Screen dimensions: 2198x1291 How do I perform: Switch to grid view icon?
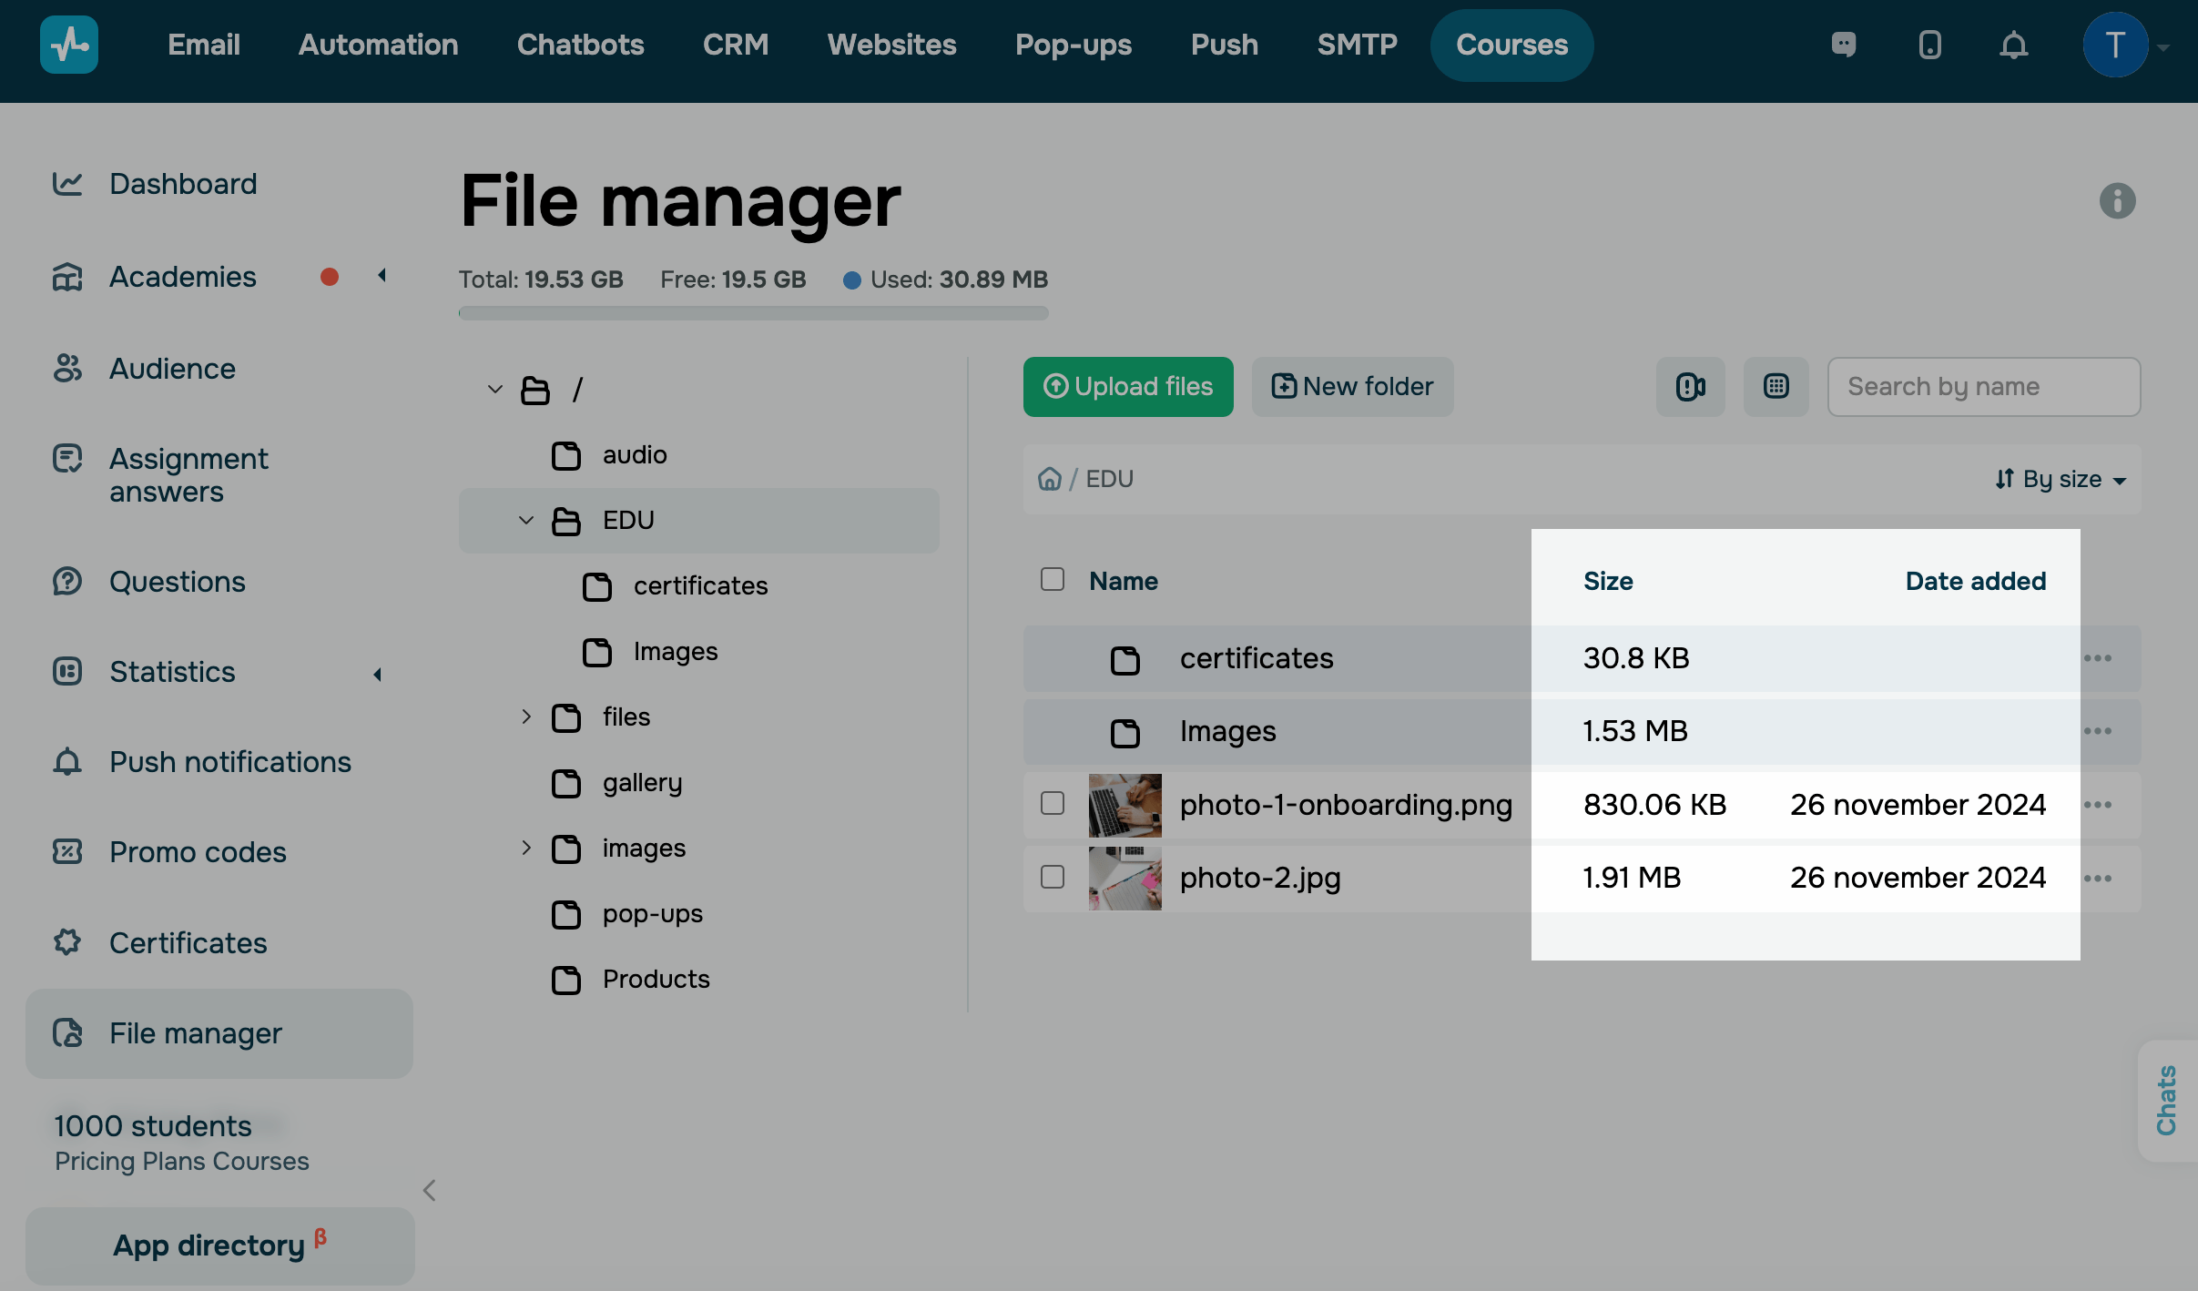click(1776, 387)
